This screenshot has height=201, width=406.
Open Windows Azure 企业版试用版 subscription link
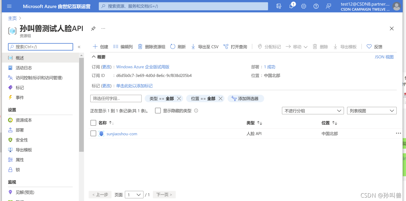point(143,67)
